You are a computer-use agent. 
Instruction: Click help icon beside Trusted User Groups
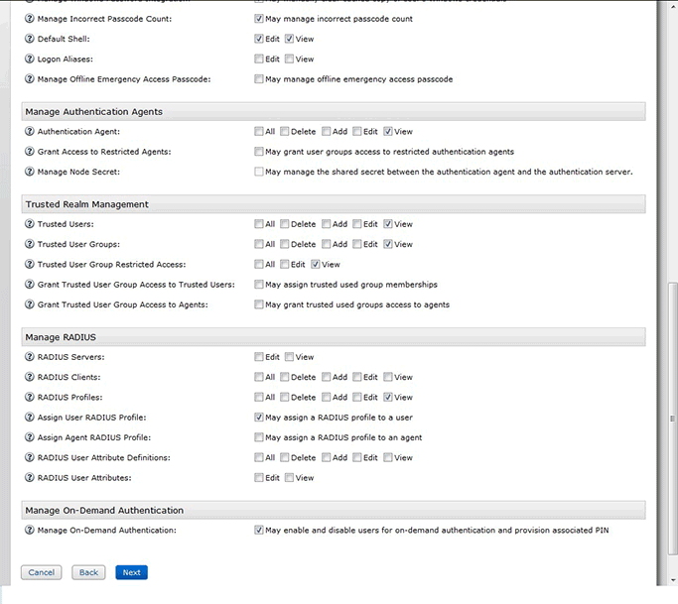tap(30, 244)
